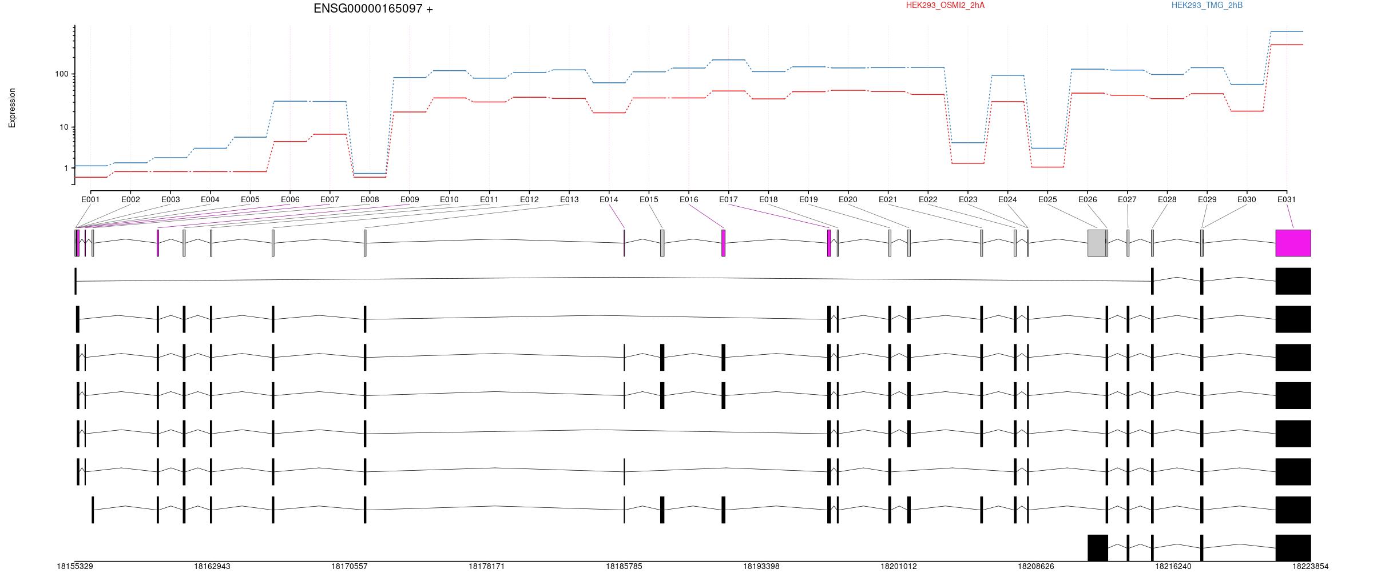Click exon label E021
1373x577 pixels.
[888, 199]
